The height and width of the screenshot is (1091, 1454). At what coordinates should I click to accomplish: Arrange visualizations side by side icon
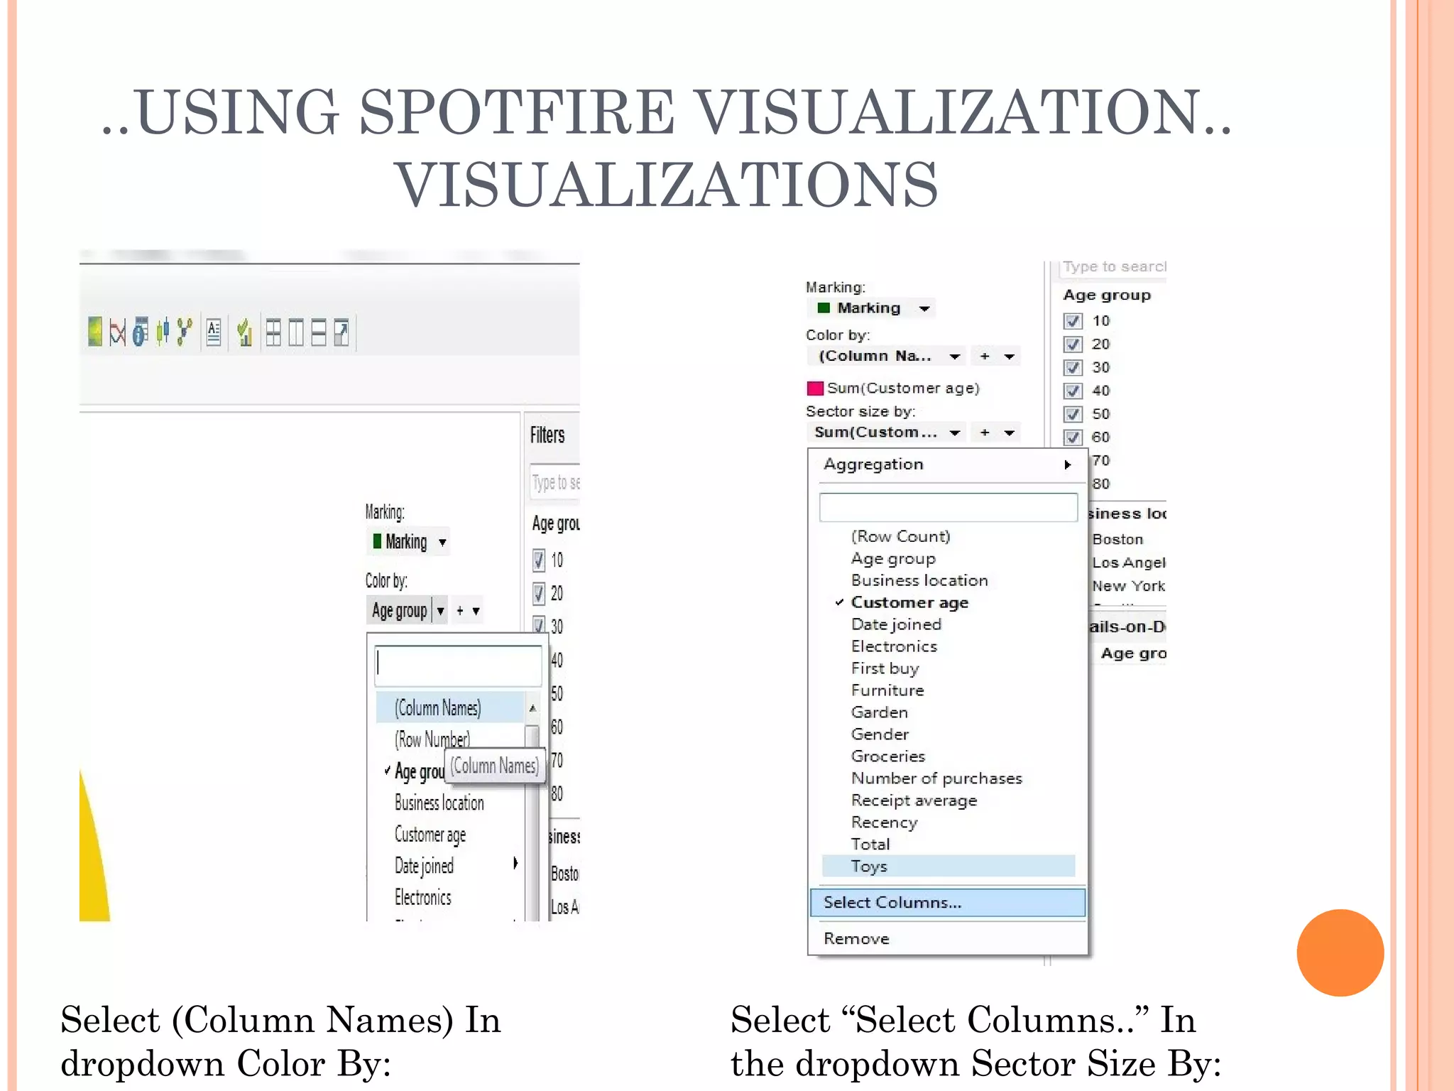(x=296, y=332)
